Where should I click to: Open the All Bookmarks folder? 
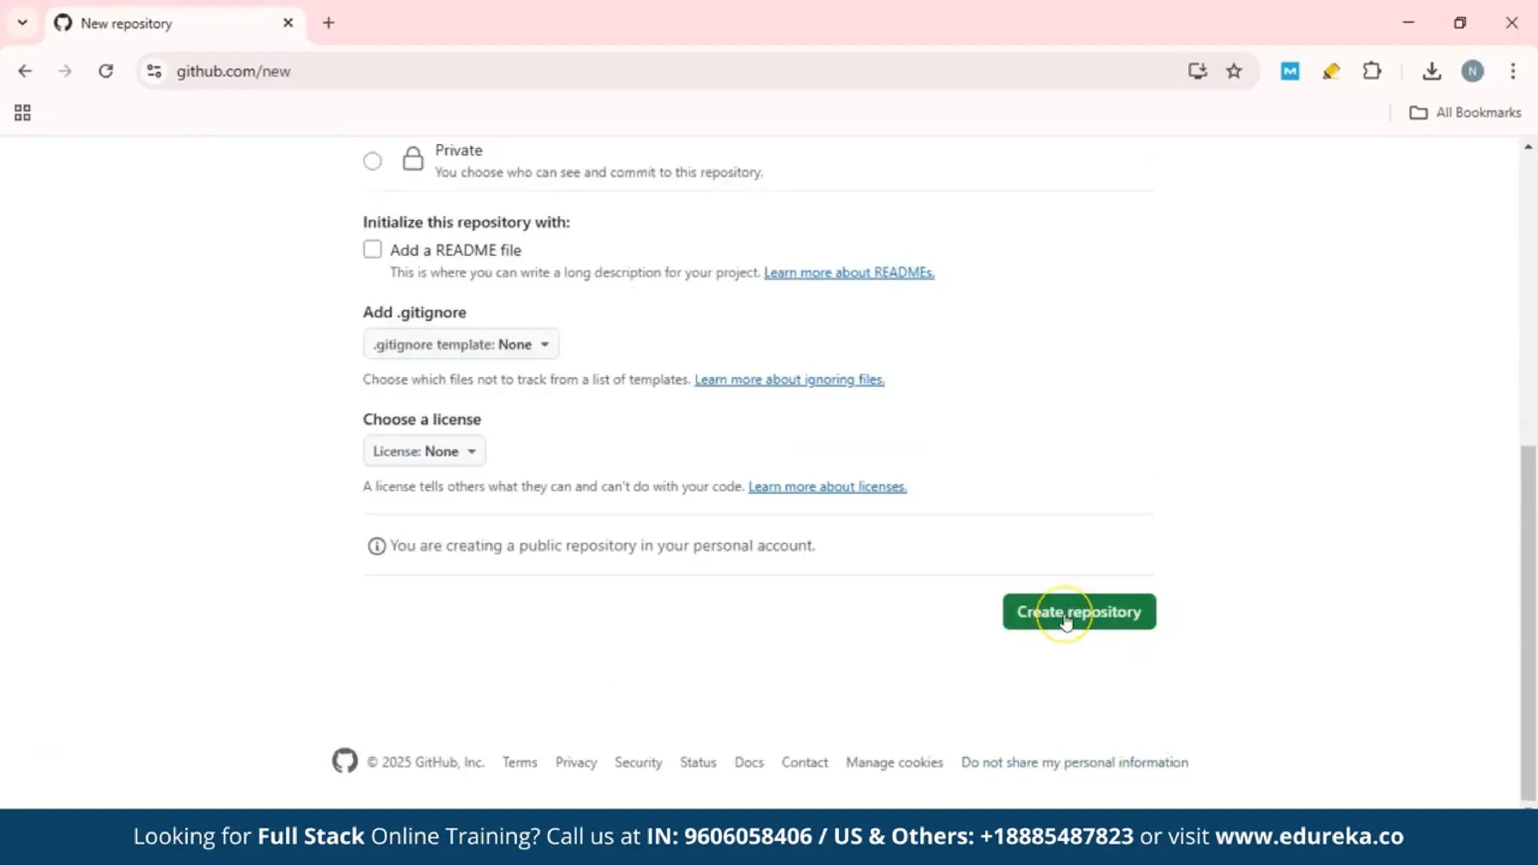1465,113
